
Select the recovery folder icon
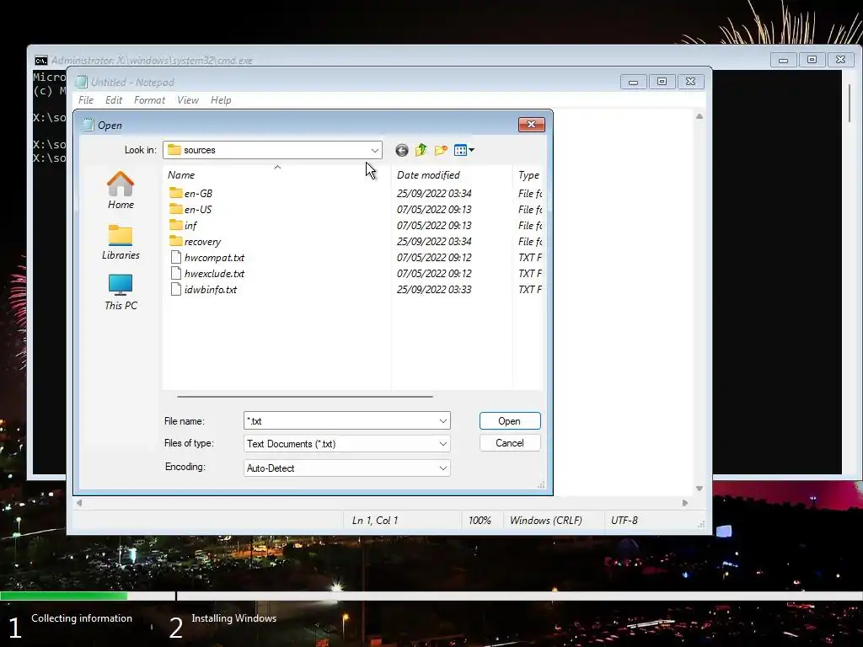click(x=175, y=241)
